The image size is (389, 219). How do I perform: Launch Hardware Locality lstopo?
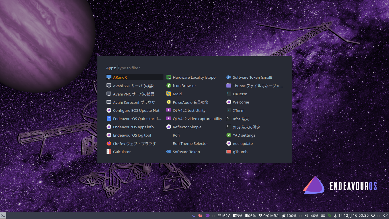[195, 77]
